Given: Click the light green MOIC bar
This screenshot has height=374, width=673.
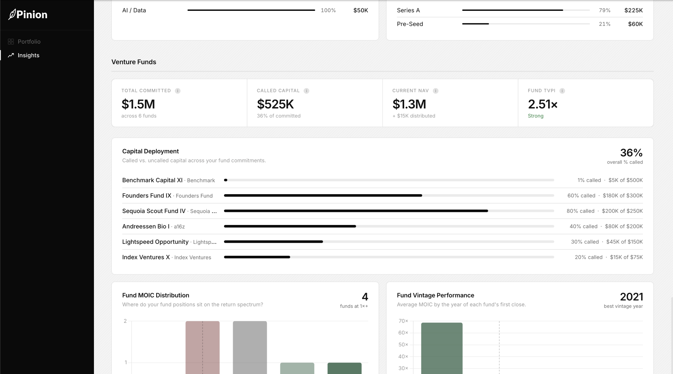Looking at the screenshot, I should pyautogui.click(x=297, y=368).
